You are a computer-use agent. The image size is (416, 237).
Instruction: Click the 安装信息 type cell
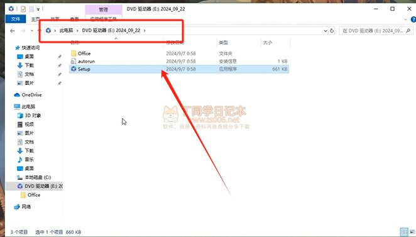tap(227, 62)
